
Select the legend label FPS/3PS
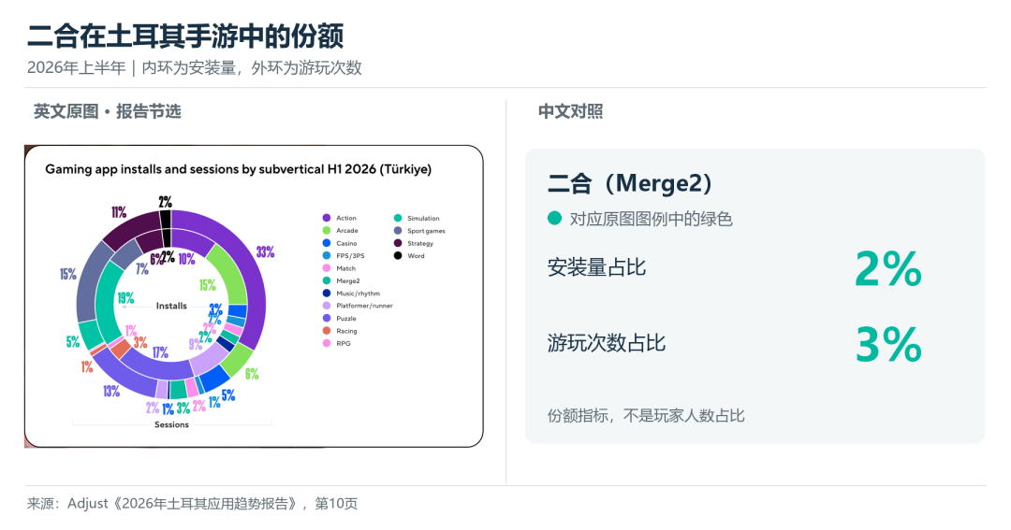[x=350, y=256]
